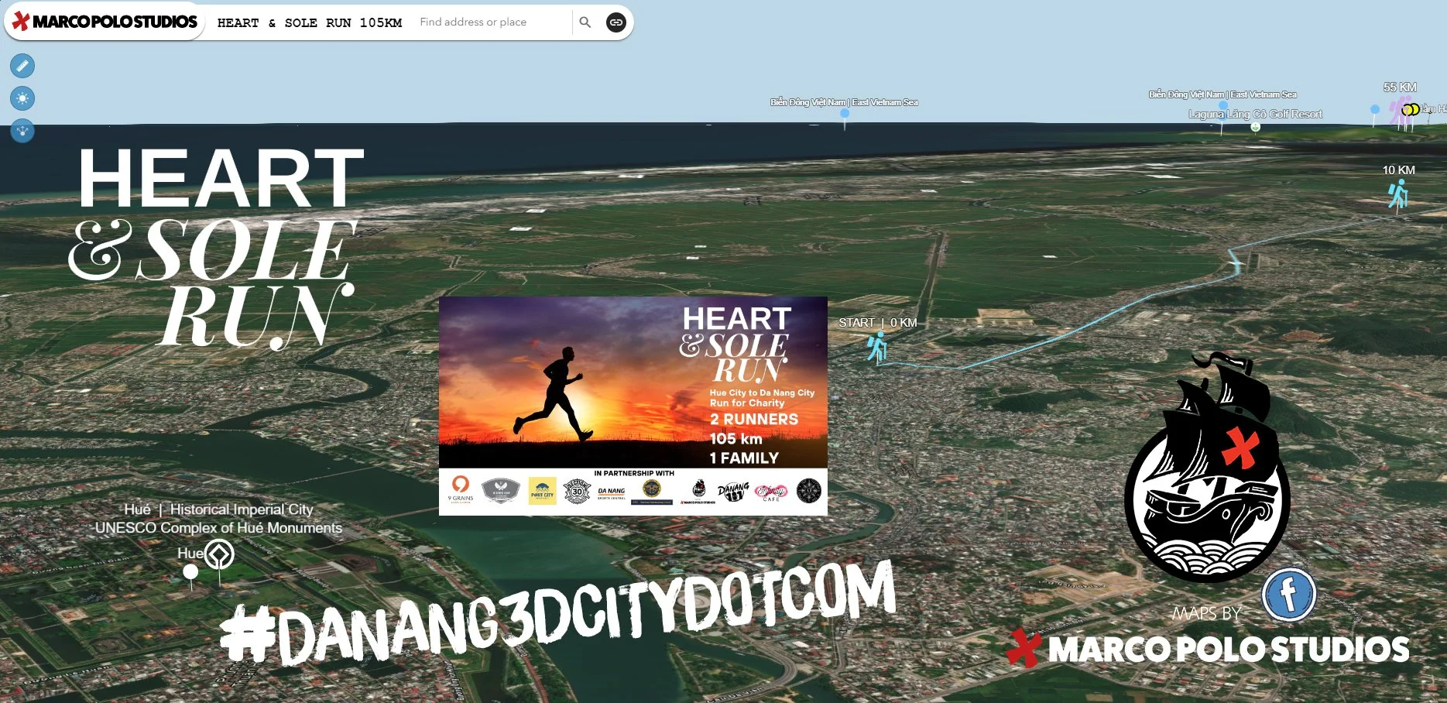Click the #DANANG3DCITYDOTCOM hashtag text
1447x703 pixels.
pos(557,615)
